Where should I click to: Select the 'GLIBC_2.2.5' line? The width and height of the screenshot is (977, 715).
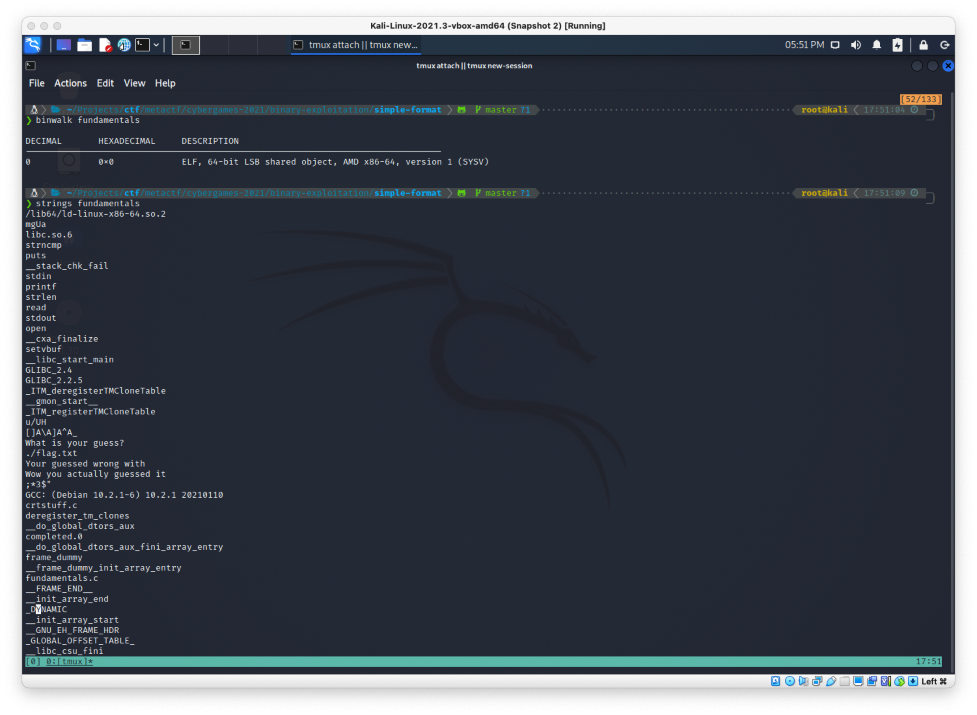54,381
